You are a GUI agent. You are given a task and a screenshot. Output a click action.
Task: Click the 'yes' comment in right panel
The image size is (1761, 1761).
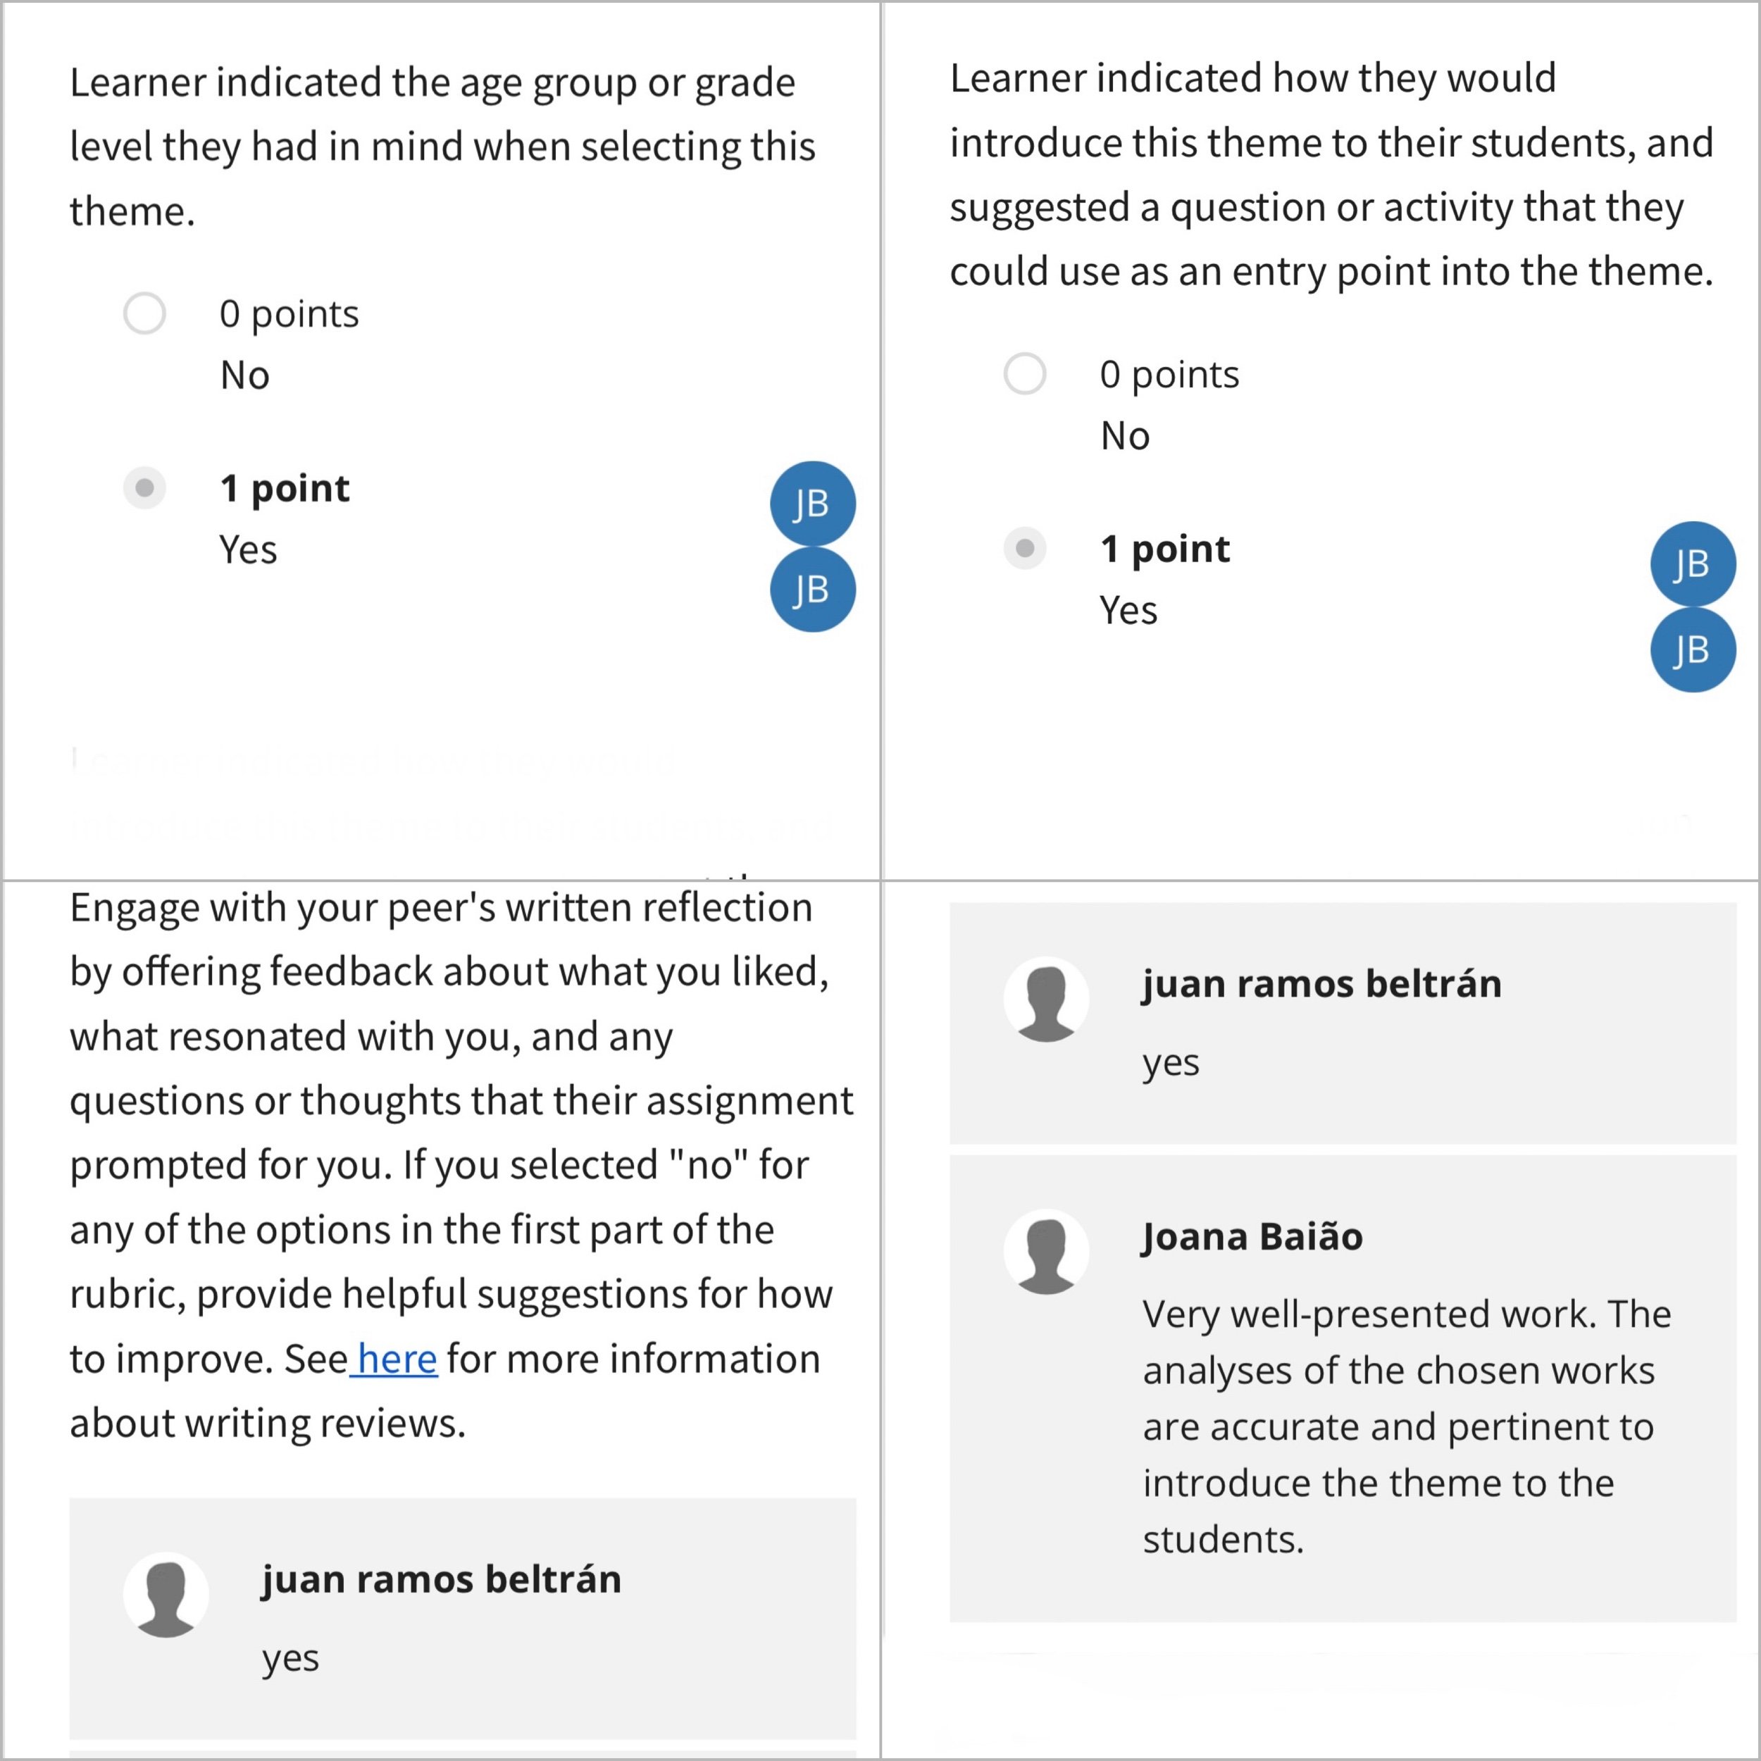point(1170,1064)
